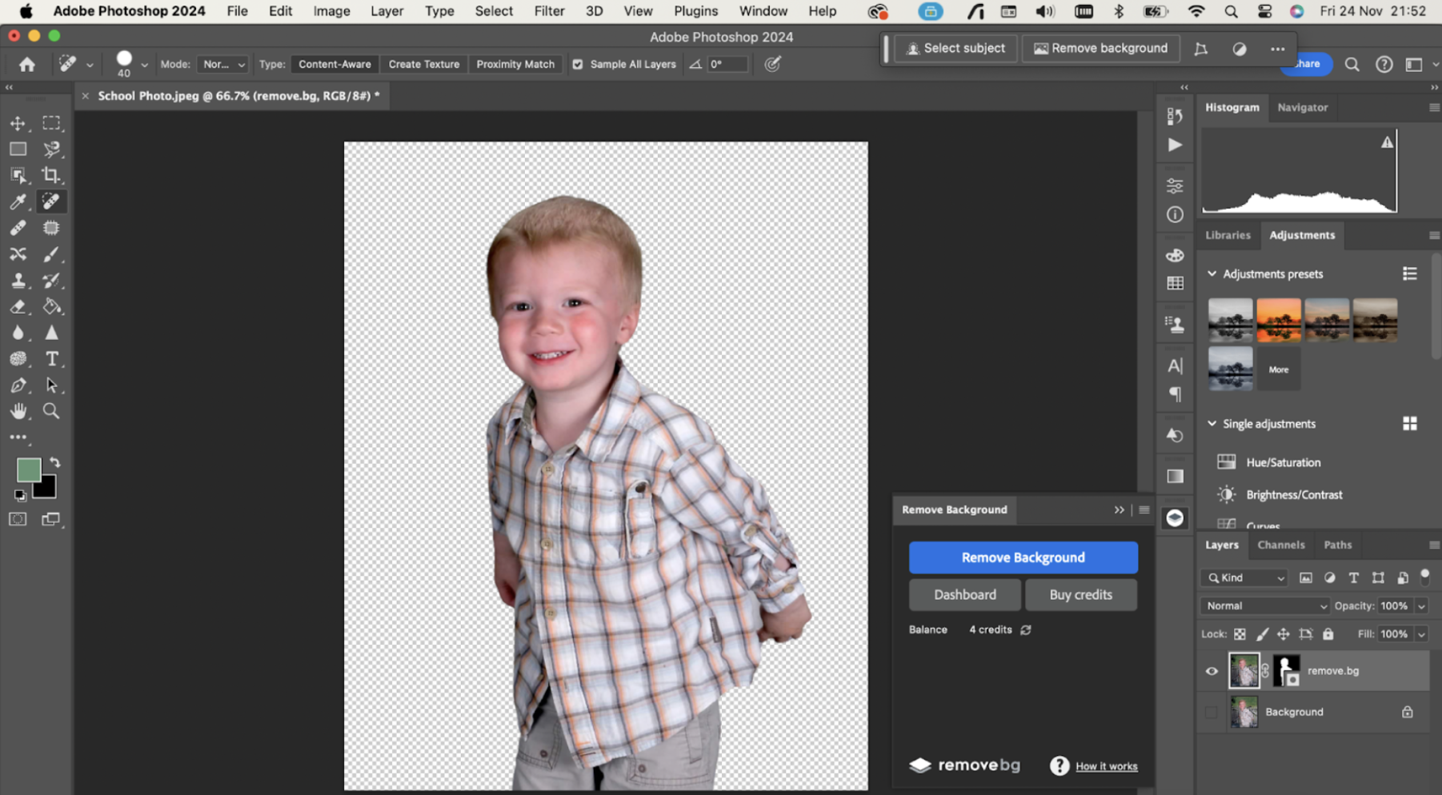Refresh the credits balance
This screenshot has width=1442, height=795.
[1026, 630]
